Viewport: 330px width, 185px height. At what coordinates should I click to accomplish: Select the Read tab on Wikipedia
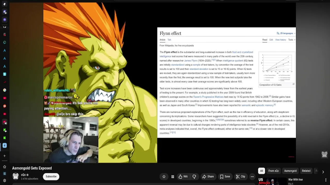265,40
